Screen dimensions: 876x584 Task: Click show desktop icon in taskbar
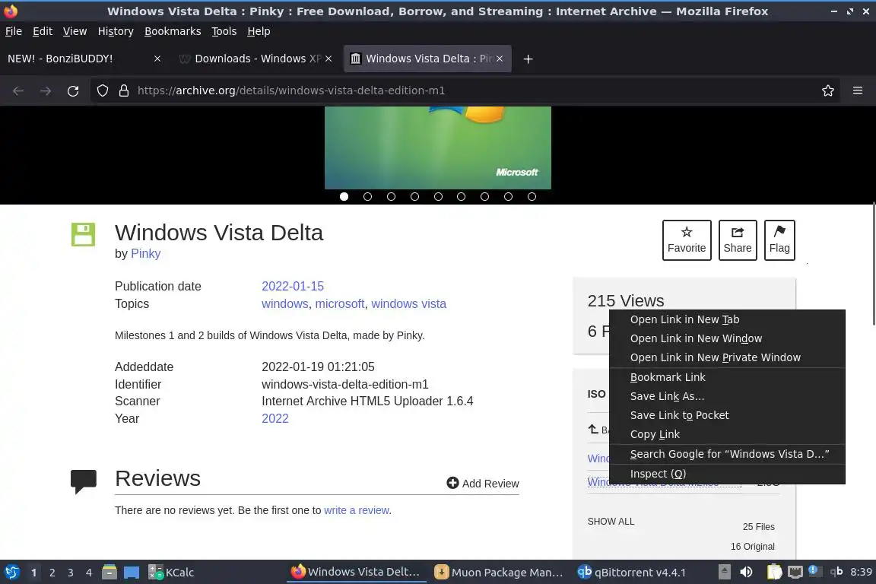coord(132,573)
